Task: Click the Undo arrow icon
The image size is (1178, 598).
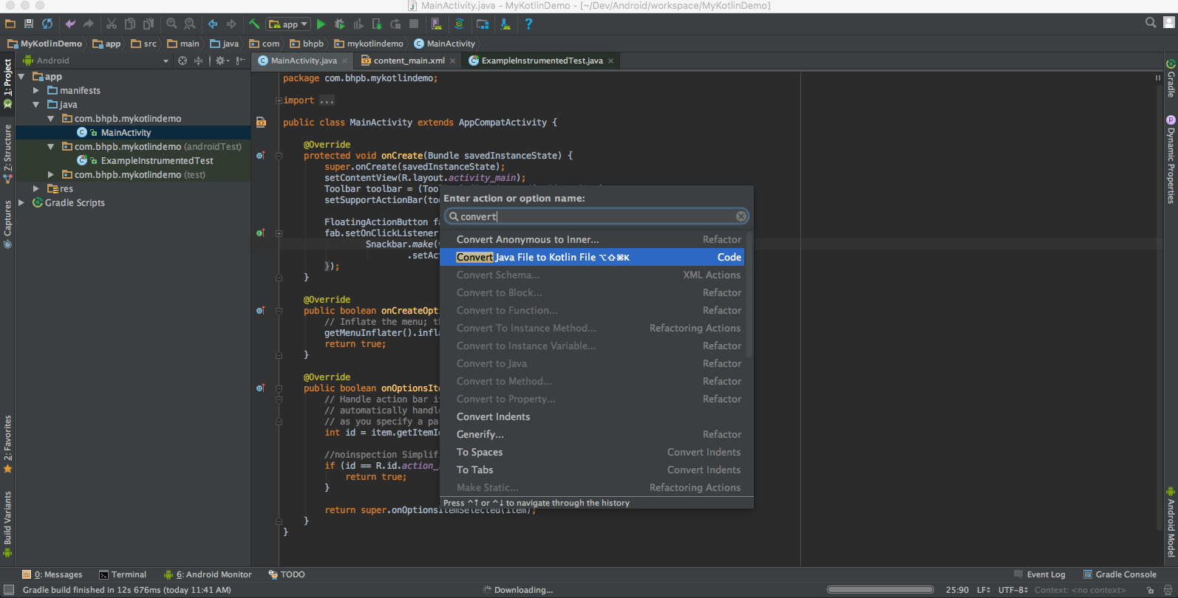Action: (70, 24)
